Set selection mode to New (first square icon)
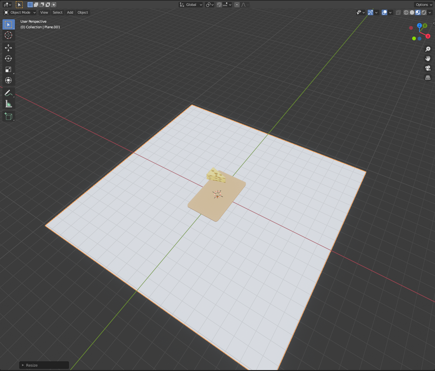This screenshot has width=435, height=371. point(30,5)
